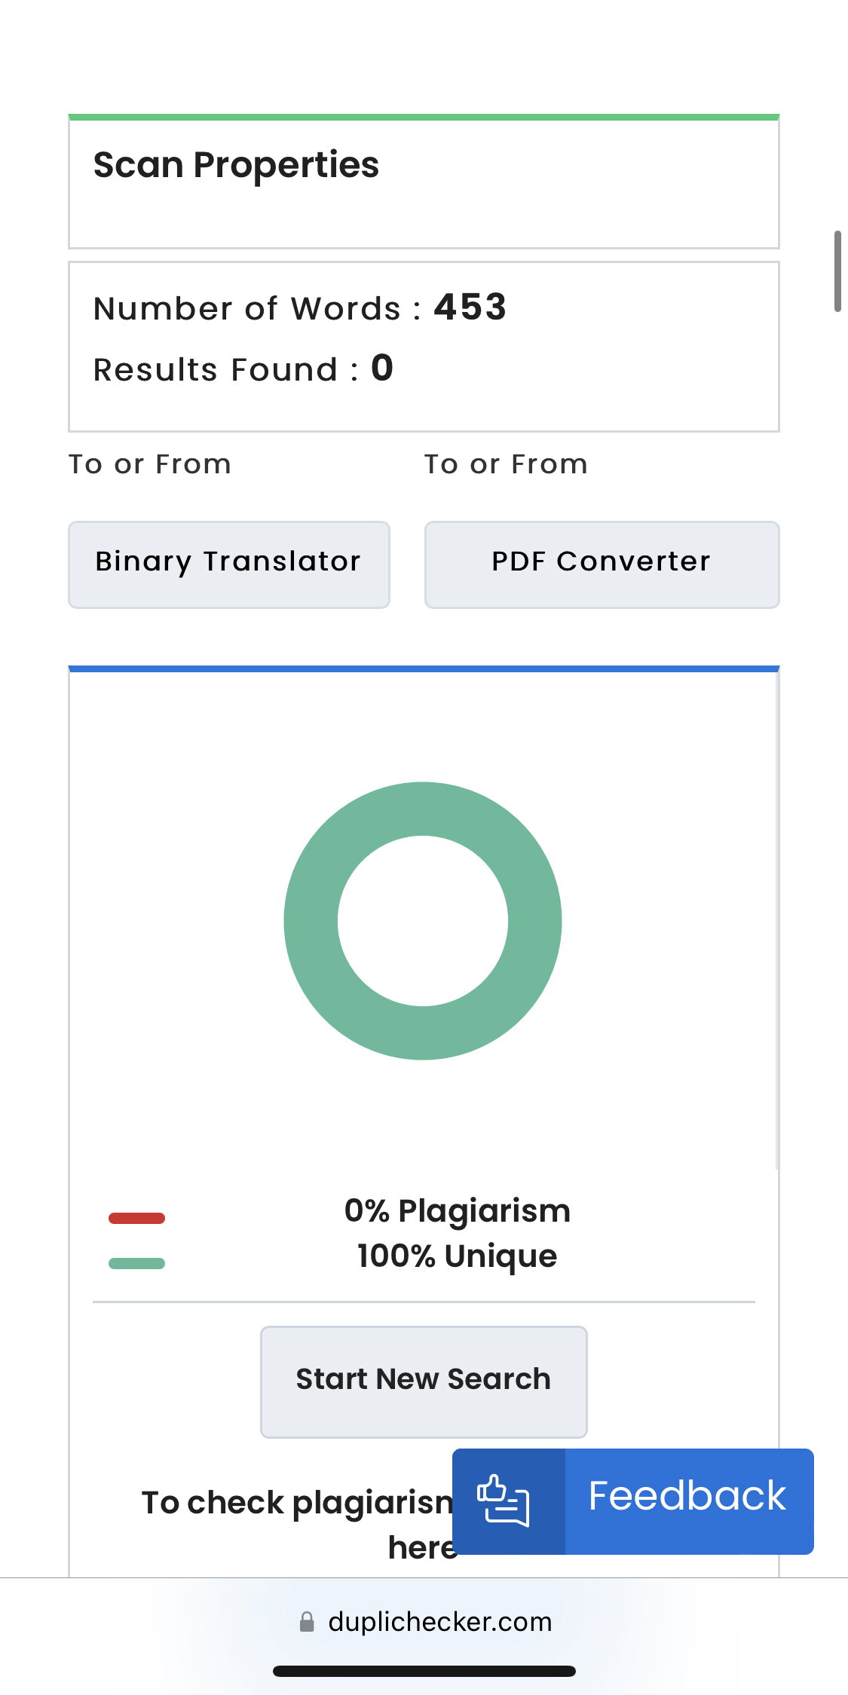Open the PDF Converter tool
Screen dimensions: 848x1695
point(602,564)
